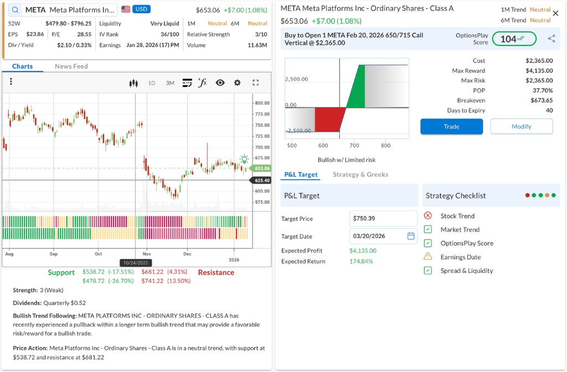Open the 3M time range selector
Screen dimensions: 567x372
170,83
